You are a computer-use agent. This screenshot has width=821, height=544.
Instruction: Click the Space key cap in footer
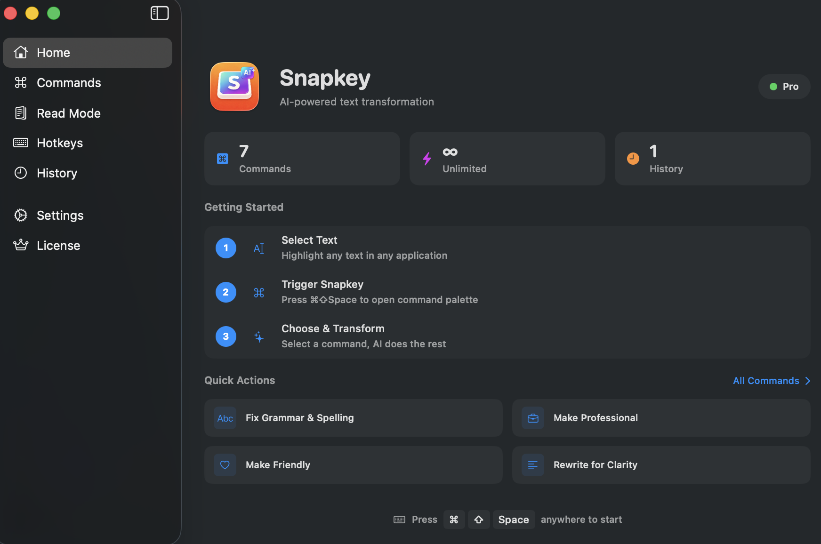[x=514, y=520]
